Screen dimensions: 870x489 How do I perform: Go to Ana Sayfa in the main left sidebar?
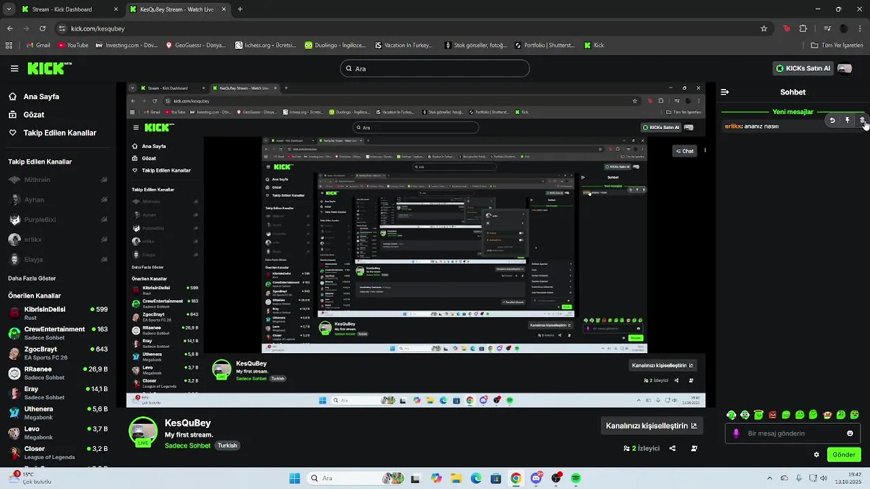point(34,96)
